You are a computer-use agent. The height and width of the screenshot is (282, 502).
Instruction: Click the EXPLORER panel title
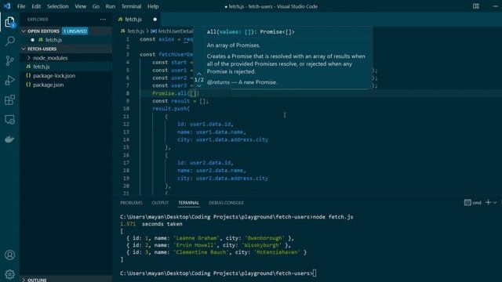[38, 19]
